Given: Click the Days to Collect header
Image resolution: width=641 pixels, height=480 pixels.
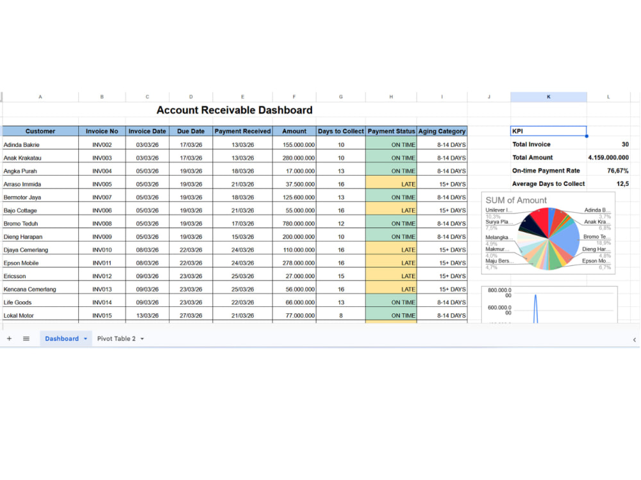Looking at the screenshot, I should (340, 131).
